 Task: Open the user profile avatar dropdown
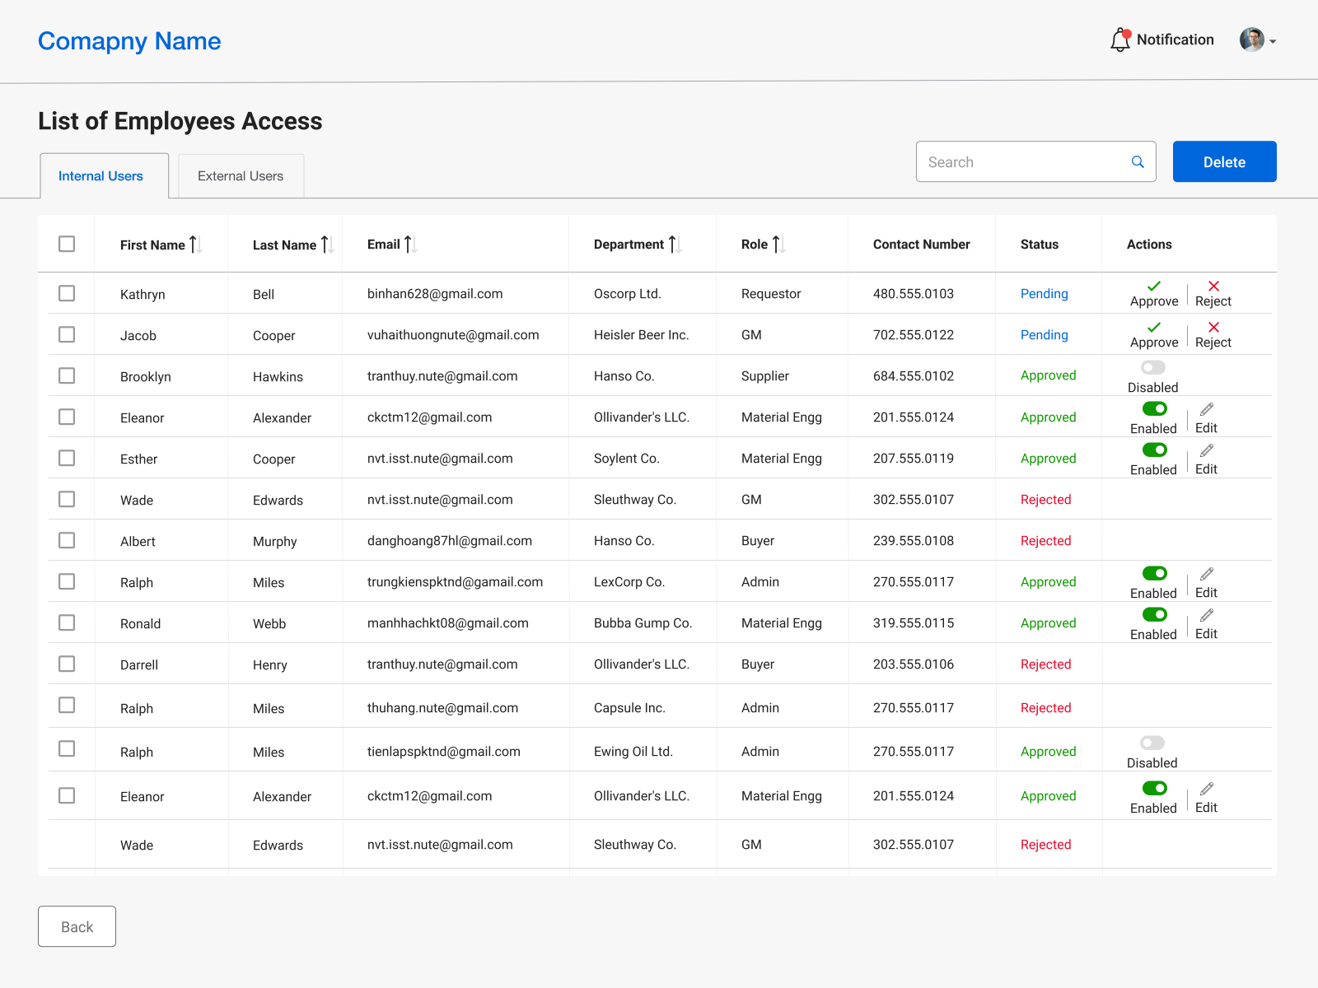pos(1257,40)
